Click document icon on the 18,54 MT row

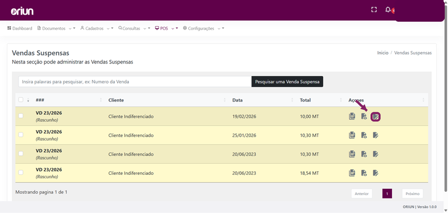[352, 173]
